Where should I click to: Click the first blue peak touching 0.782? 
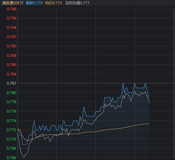123,83
